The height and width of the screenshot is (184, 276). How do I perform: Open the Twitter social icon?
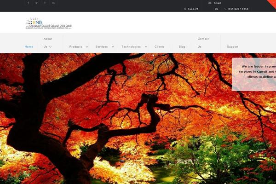[36, 3]
